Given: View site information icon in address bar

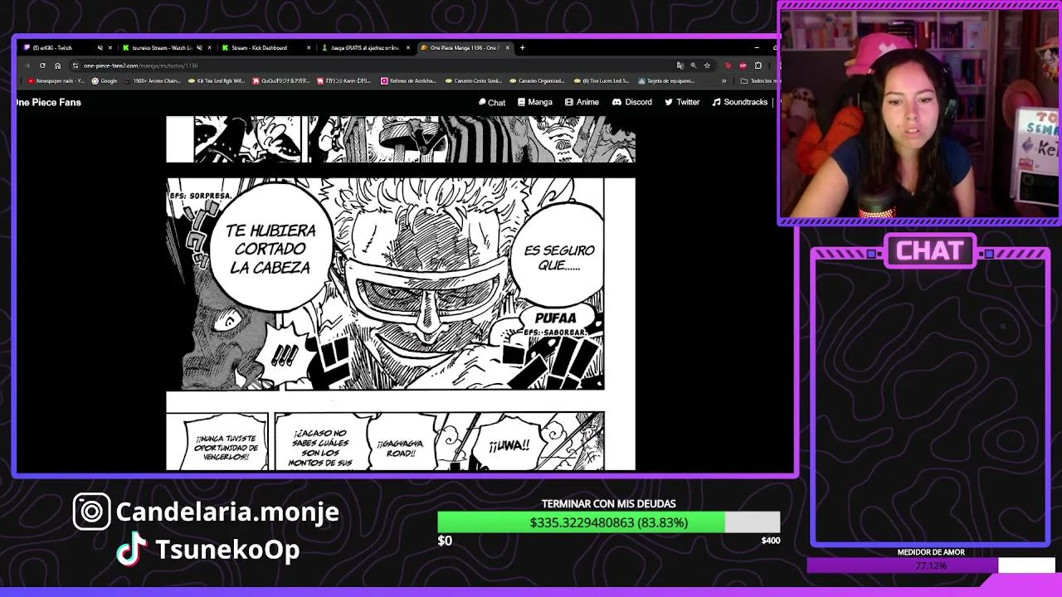Looking at the screenshot, I should (76, 66).
